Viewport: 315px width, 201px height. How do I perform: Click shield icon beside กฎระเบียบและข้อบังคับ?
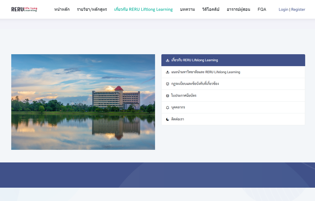pos(168,84)
